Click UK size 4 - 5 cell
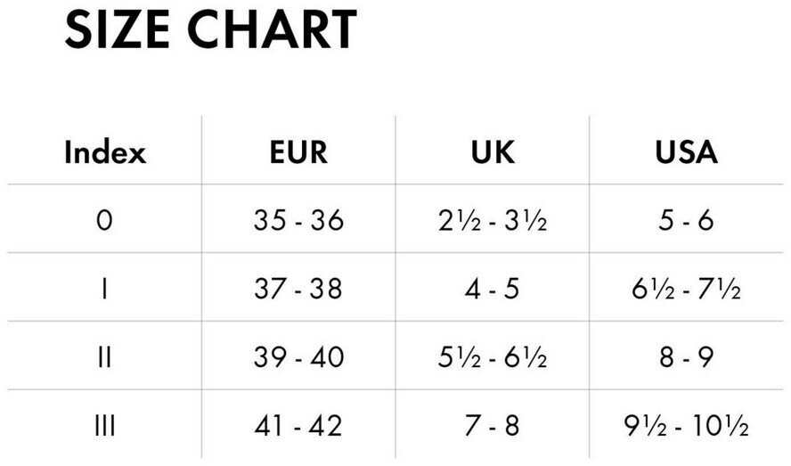This screenshot has height=466, width=791. [x=493, y=289]
